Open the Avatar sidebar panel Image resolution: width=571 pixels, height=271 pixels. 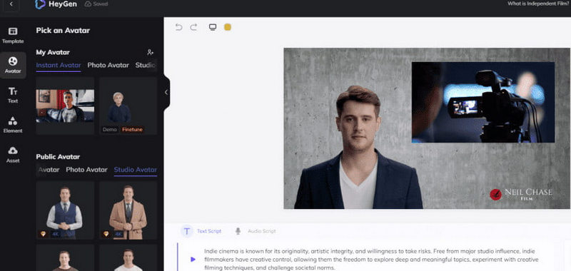tap(13, 65)
